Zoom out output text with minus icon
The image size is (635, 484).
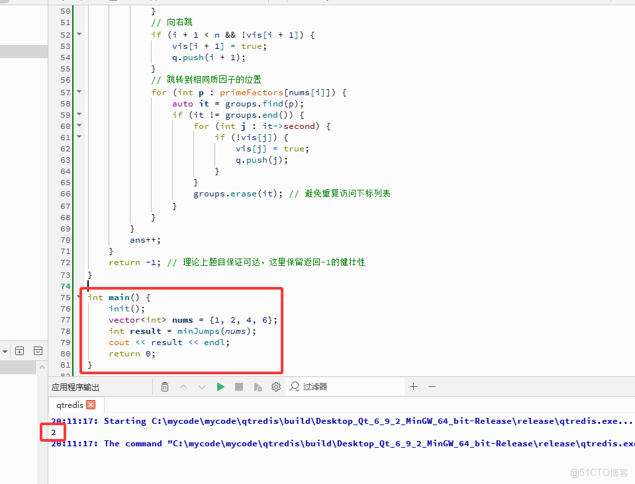(432, 387)
